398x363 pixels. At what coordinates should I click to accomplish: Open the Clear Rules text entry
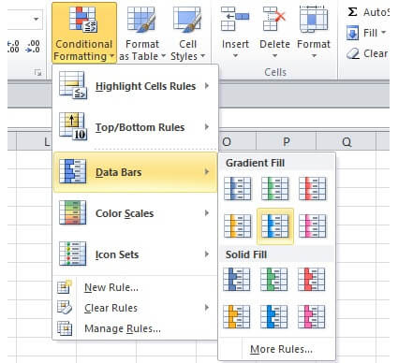tap(111, 308)
